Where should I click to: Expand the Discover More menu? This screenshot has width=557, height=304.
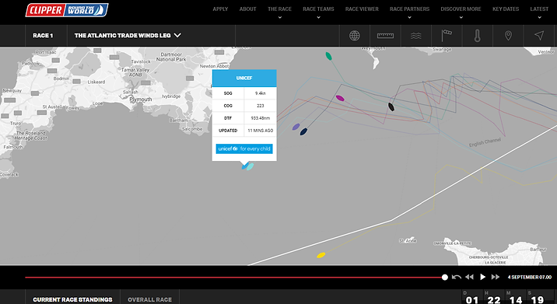point(461,12)
